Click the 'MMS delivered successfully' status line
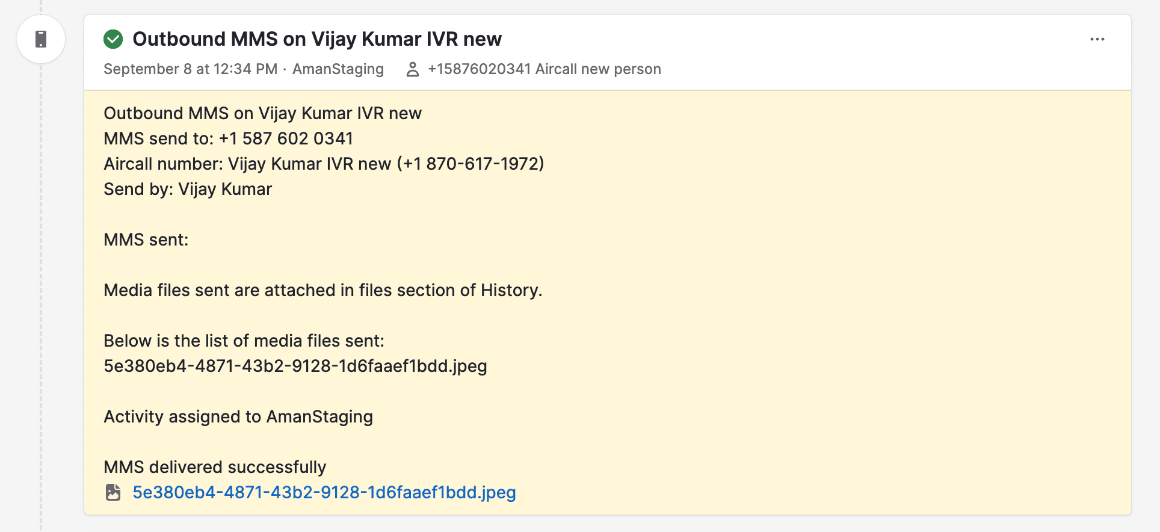Image resolution: width=1160 pixels, height=532 pixels. 215,467
